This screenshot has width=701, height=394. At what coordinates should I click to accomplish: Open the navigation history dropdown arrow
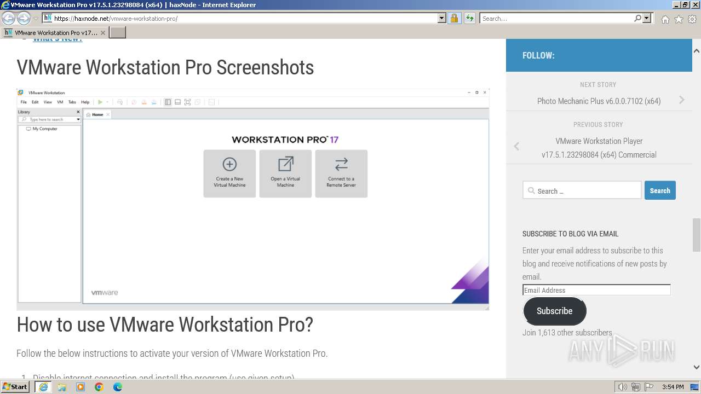pos(36,19)
